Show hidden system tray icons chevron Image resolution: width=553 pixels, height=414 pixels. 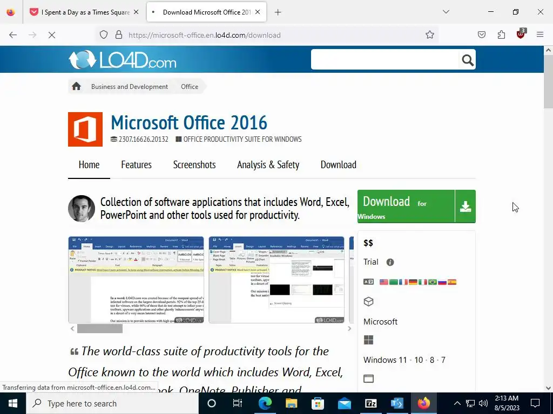[457, 403]
